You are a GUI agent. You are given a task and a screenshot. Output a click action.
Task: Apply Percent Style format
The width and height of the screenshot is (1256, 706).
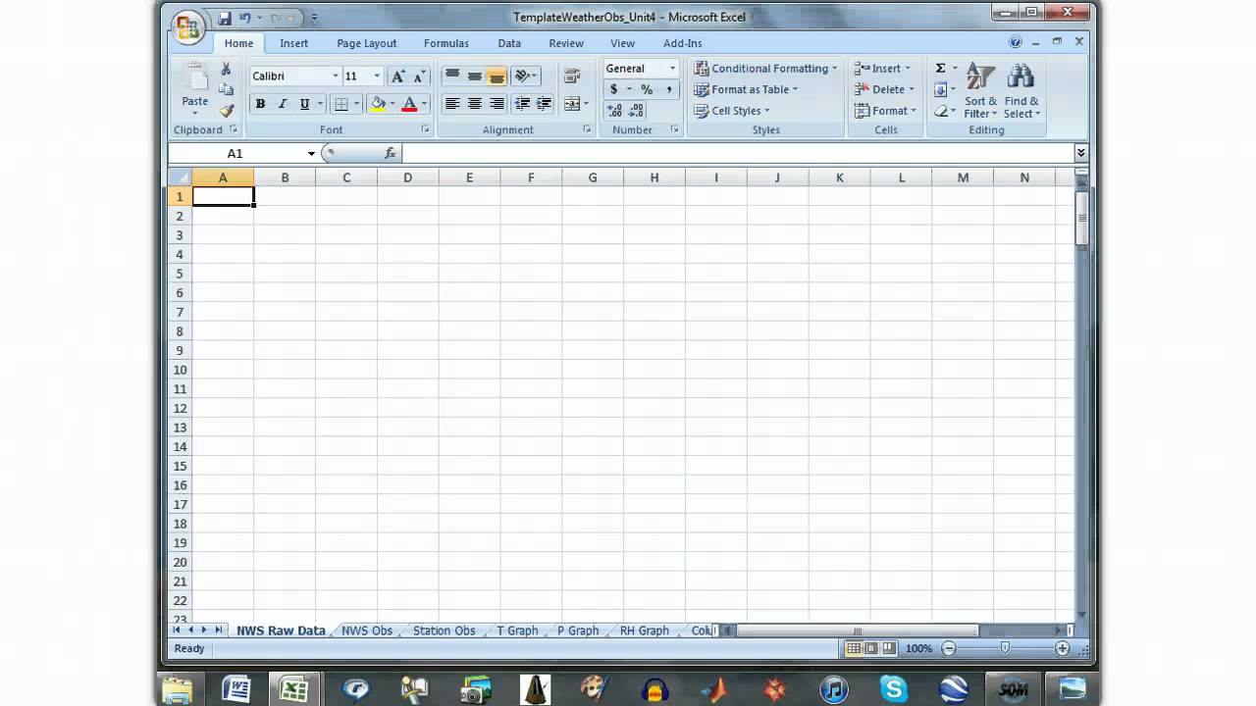pos(647,89)
